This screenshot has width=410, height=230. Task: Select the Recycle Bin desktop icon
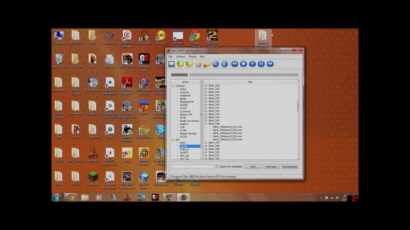(59, 61)
